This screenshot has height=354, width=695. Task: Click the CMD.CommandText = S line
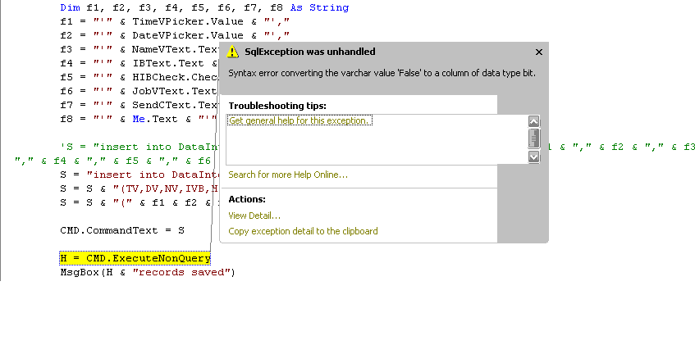click(x=122, y=230)
